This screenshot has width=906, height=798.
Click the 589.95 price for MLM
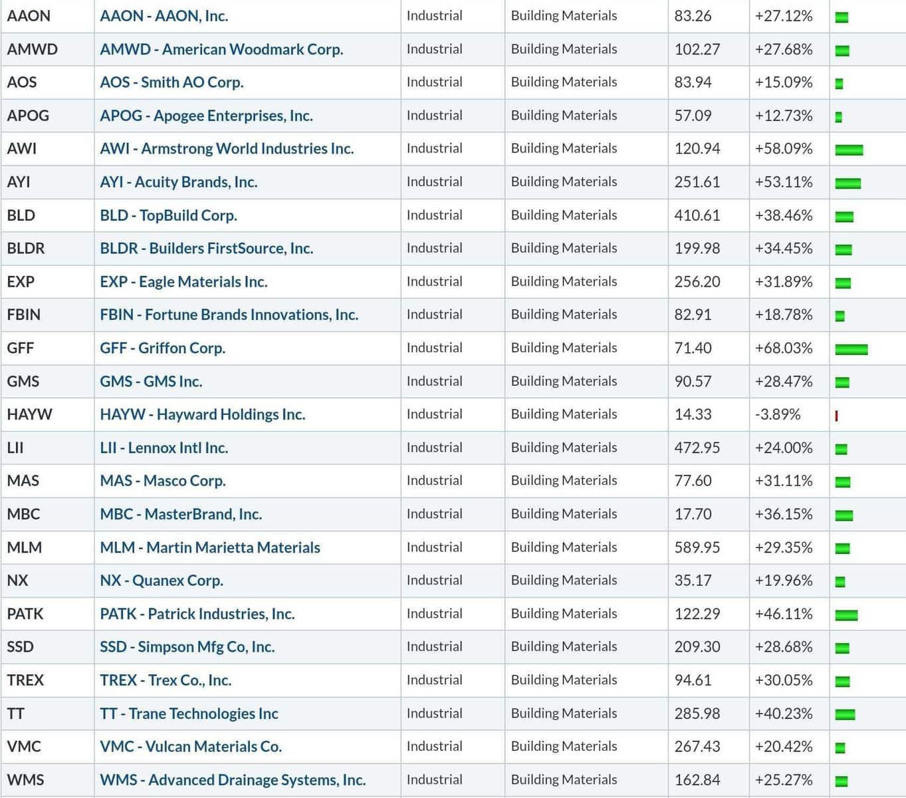[697, 547]
